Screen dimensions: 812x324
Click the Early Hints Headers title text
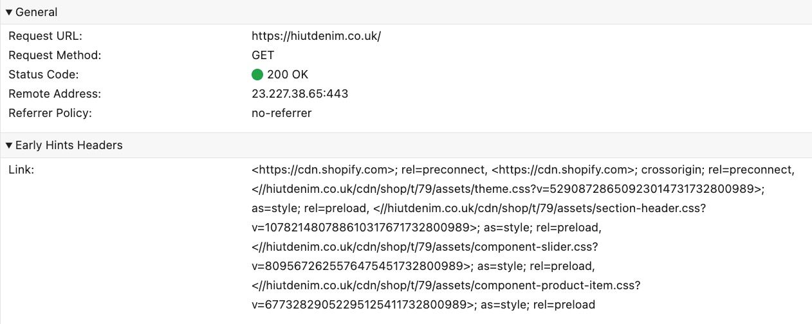[x=69, y=145]
